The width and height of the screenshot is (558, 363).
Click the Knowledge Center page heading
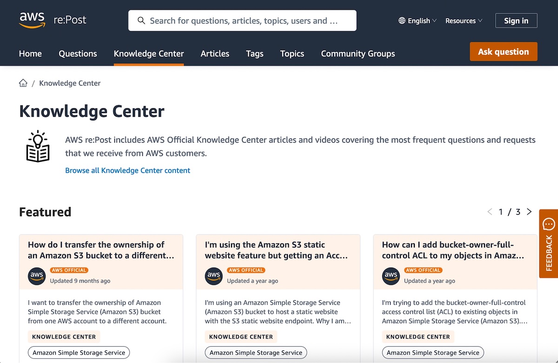pos(92,112)
